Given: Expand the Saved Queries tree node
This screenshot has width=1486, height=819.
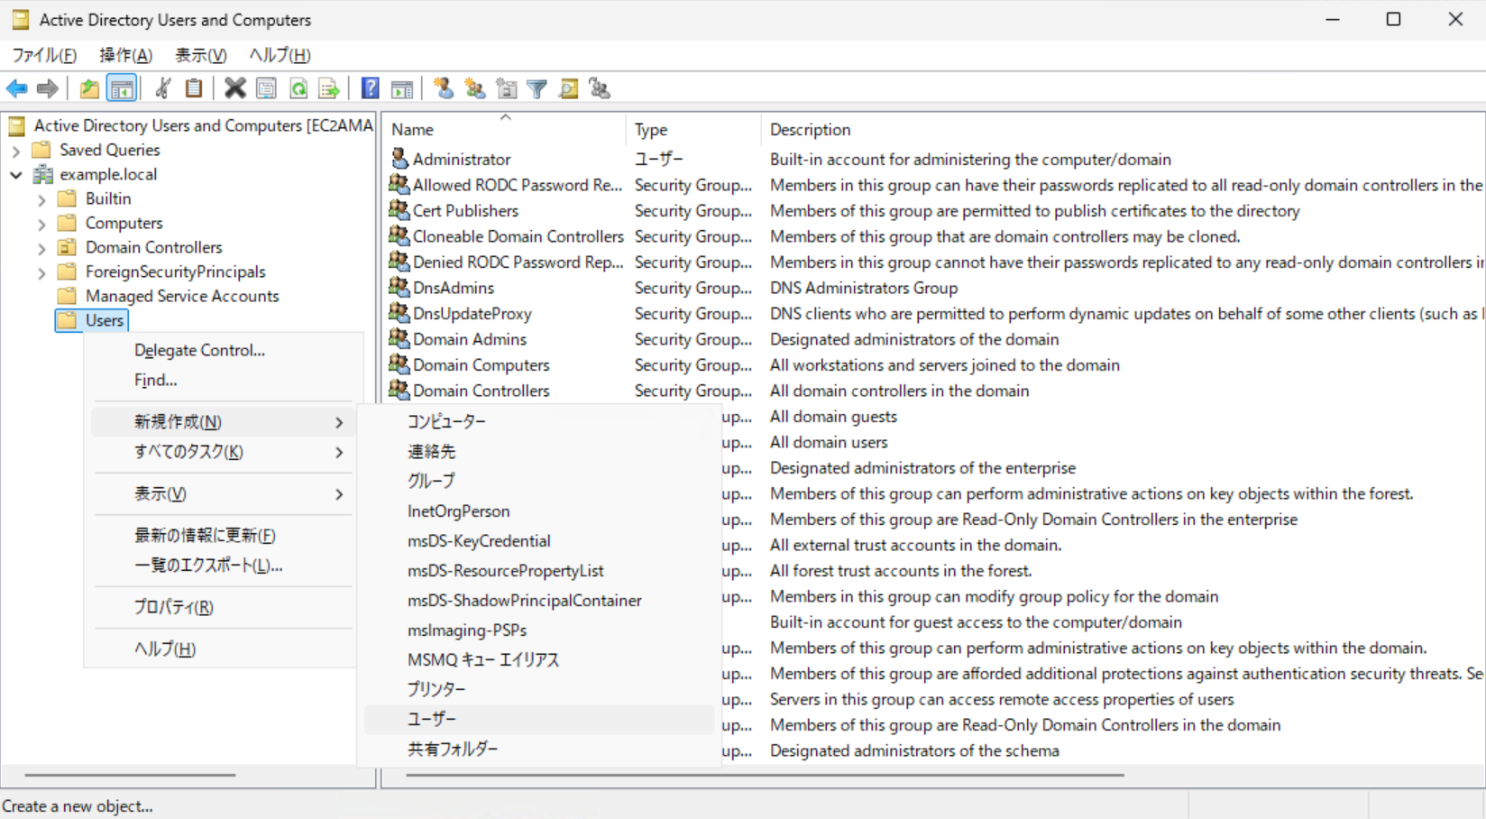Looking at the screenshot, I should (16, 151).
